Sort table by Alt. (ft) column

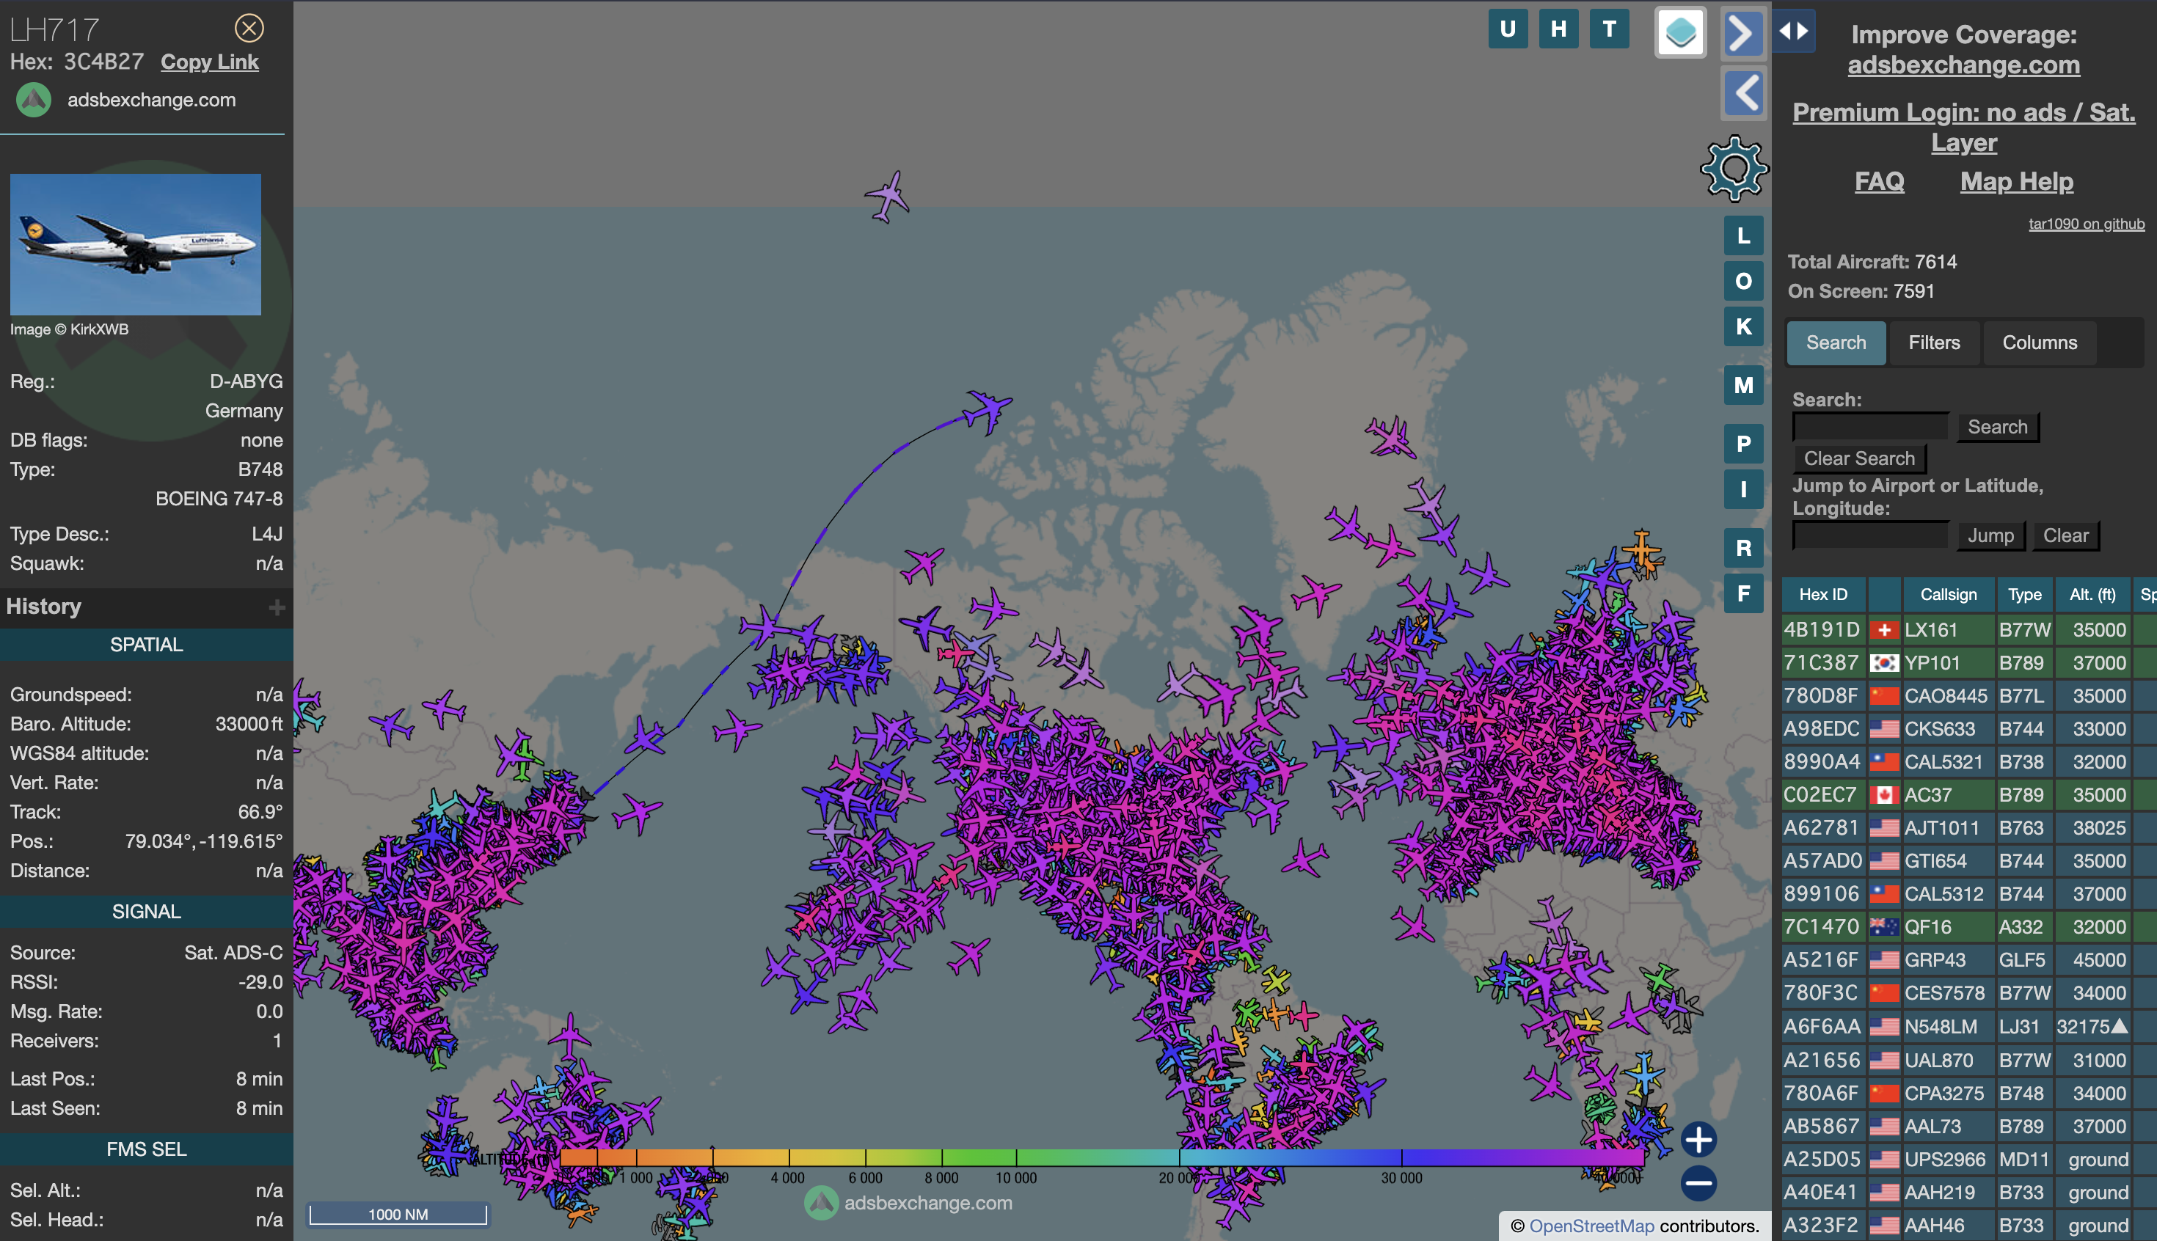[2092, 595]
